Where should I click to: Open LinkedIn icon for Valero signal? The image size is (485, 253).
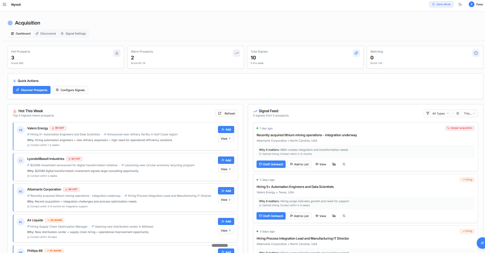click(334, 216)
